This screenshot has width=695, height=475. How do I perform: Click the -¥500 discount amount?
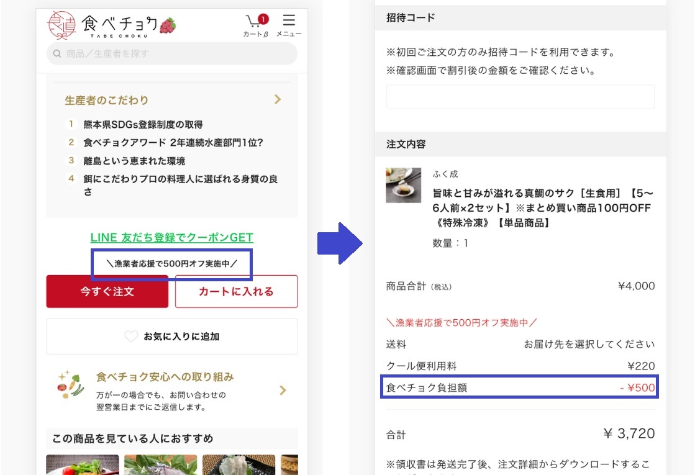tap(637, 387)
